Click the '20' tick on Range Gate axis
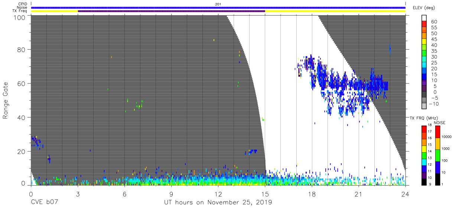 click(22, 151)
